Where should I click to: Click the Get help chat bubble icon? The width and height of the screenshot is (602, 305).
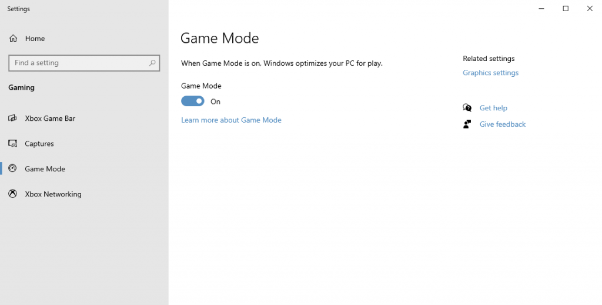pyautogui.click(x=467, y=108)
